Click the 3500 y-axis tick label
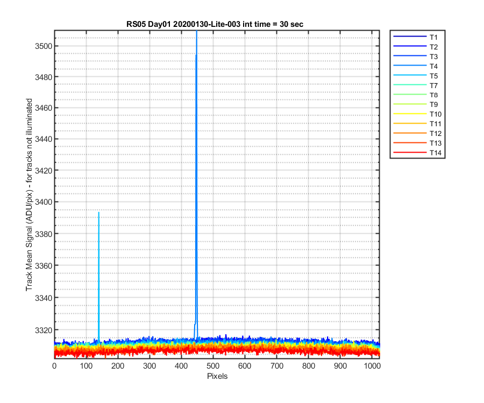Image resolution: width=484 pixels, height=403 pixels. [44, 46]
